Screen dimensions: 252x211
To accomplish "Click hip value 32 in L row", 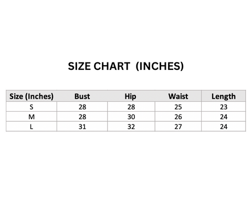I will pos(131,126).
